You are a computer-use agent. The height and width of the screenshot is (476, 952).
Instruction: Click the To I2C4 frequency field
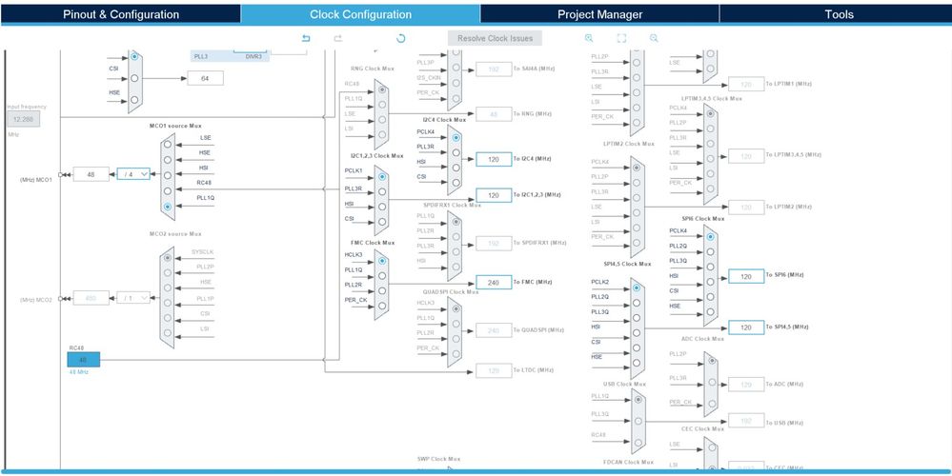coord(494,159)
